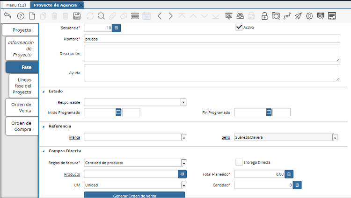Click the padlock icon in toolbar
The width and height of the screenshot is (351, 198).
tap(264, 16)
